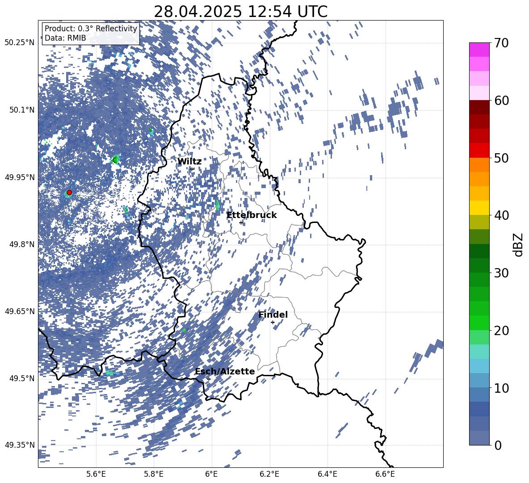The image size is (529, 483).
Task: Click the 6°E longitude label
Action: (x=211, y=474)
